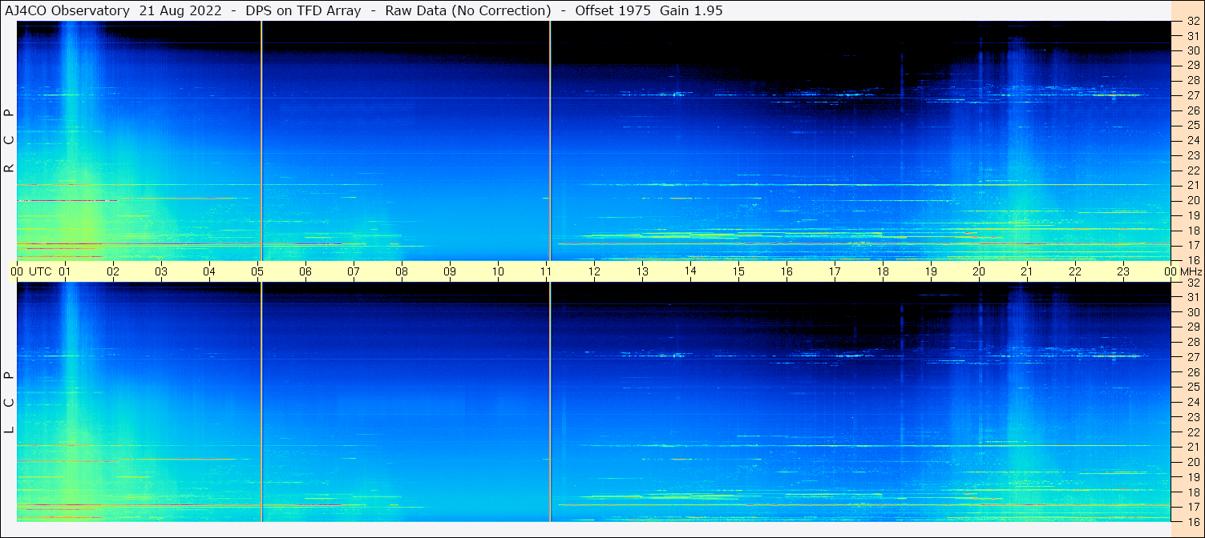The image size is (1205, 538).
Task: Click the date "21 Aug 2022" in header
Action: click(180, 10)
